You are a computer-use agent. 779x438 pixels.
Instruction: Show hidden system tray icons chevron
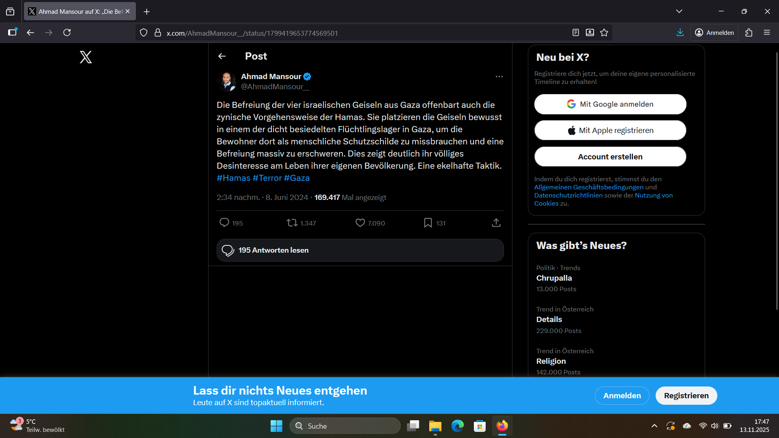point(654,426)
